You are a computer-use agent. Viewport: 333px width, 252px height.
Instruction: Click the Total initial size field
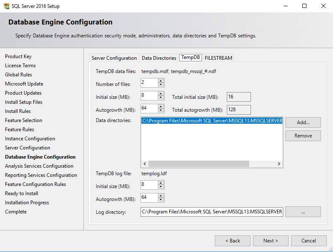coord(239,97)
